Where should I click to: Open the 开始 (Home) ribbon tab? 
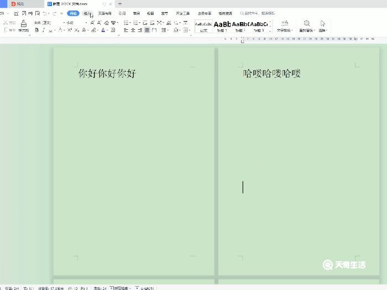(x=73, y=13)
